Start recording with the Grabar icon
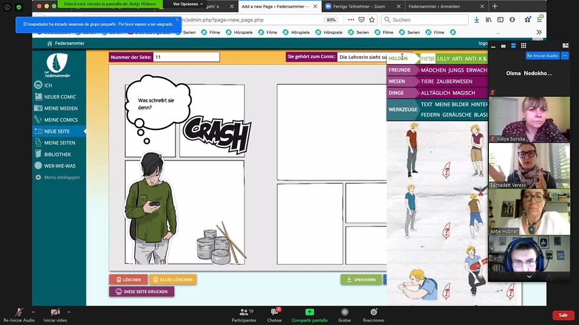This screenshot has height=325, width=579. [x=345, y=312]
